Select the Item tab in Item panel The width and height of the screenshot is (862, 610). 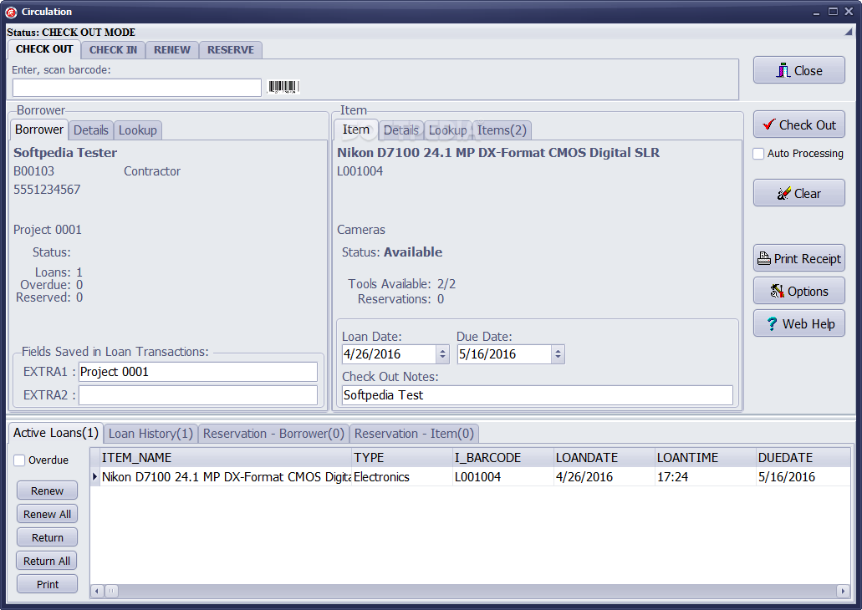click(355, 130)
